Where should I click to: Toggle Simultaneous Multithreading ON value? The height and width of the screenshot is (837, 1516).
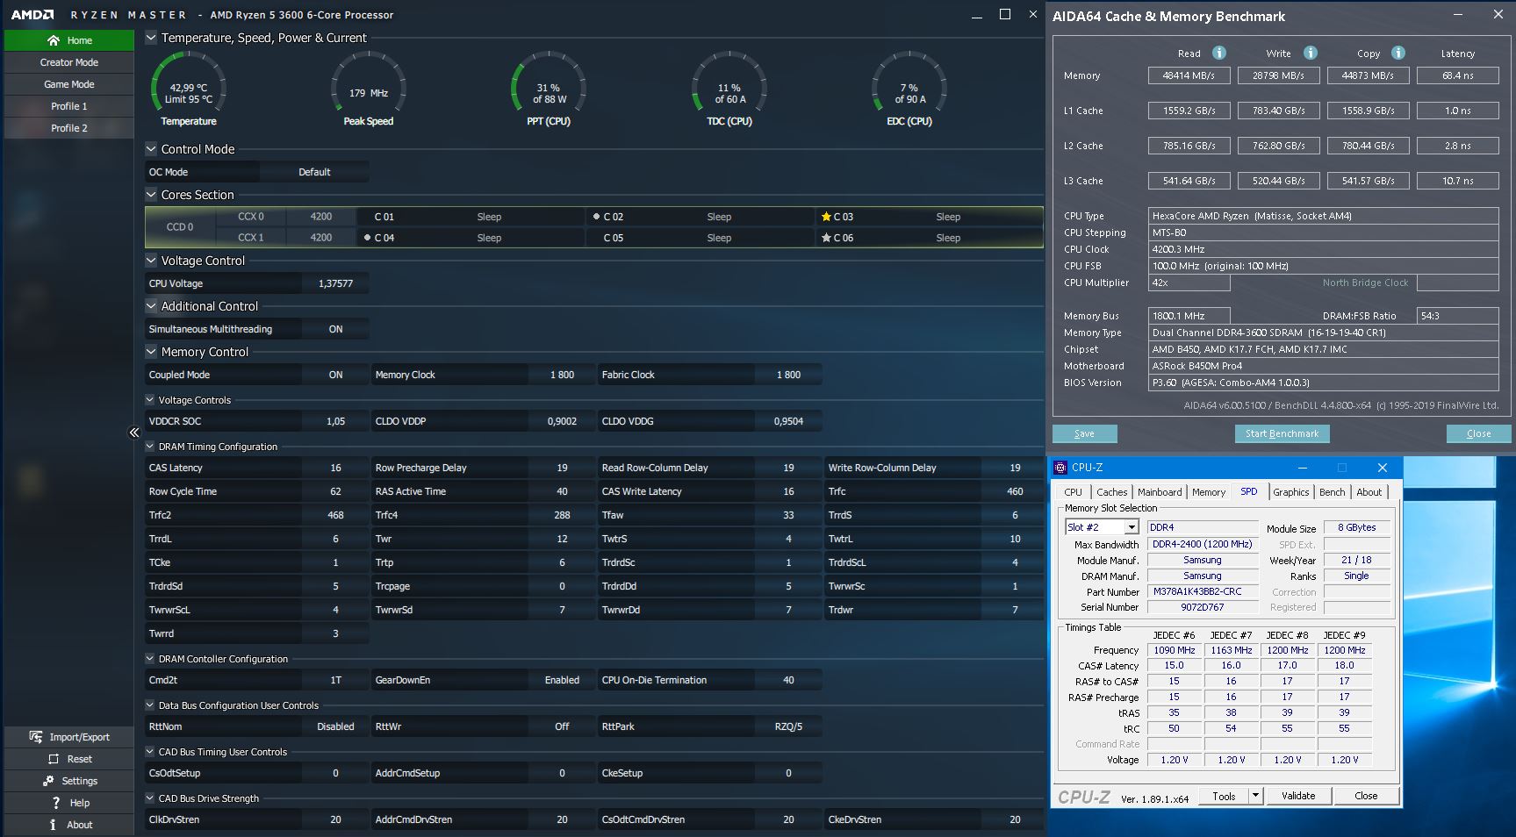pyautogui.click(x=335, y=329)
